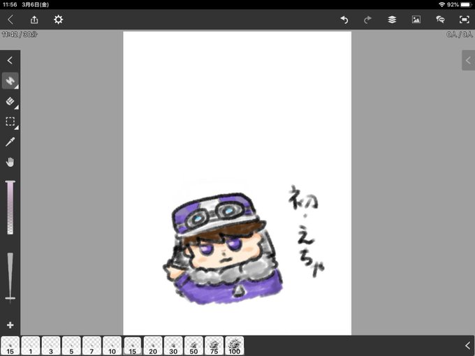The image size is (475, 356).
Task: Adjust the brush size slider
Action: tap(10, 277)
